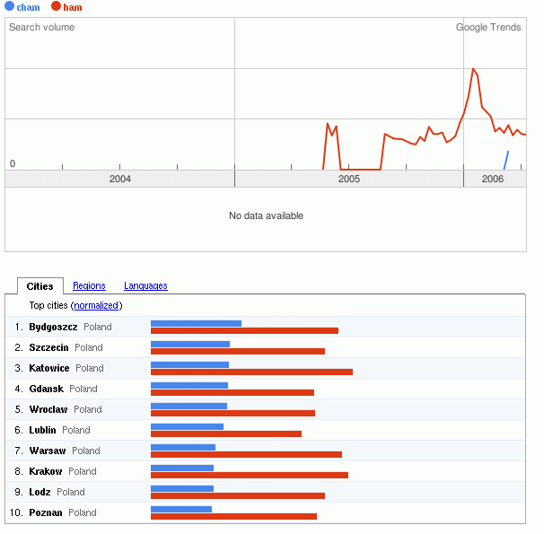544x534 pixels.
Task: Open the Languages tab
Action: pos(145,286)
